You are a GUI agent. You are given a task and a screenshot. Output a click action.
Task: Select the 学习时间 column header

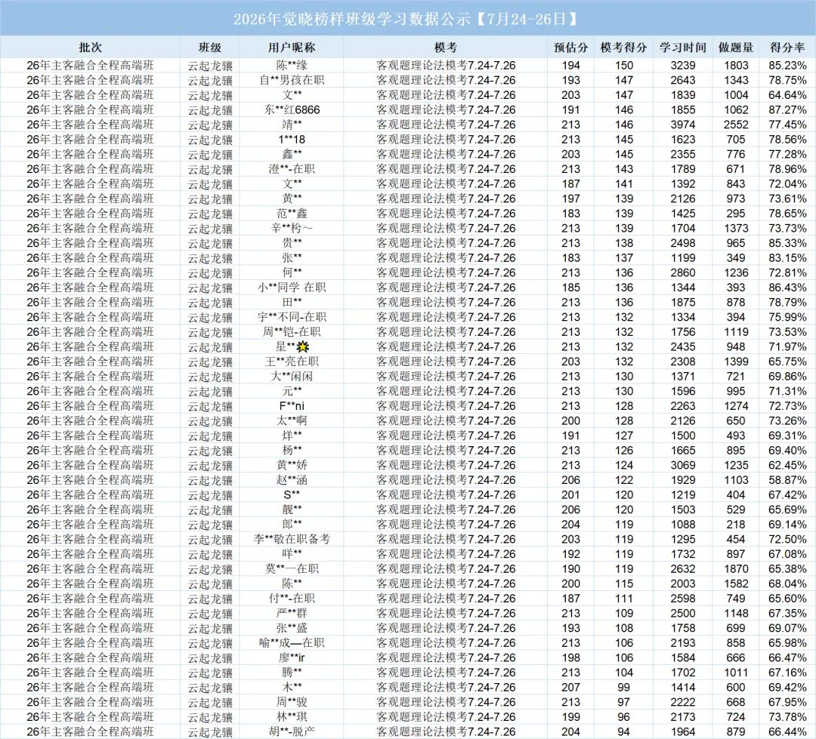pos(683,48)
